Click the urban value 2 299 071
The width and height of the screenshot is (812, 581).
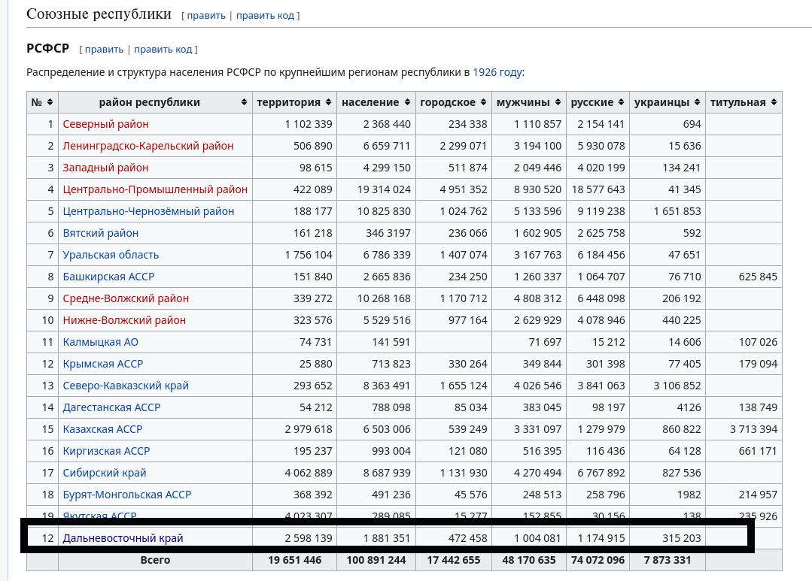(464, 146)
